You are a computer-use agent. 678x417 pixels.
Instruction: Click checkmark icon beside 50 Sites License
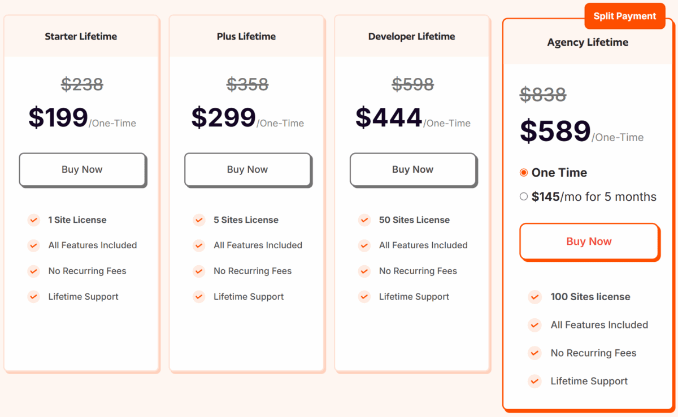pyautogui.click(x=364, y=220)
